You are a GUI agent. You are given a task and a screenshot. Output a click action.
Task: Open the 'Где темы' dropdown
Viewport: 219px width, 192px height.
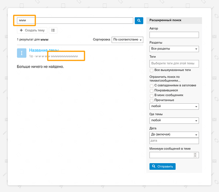pos(174,121)
